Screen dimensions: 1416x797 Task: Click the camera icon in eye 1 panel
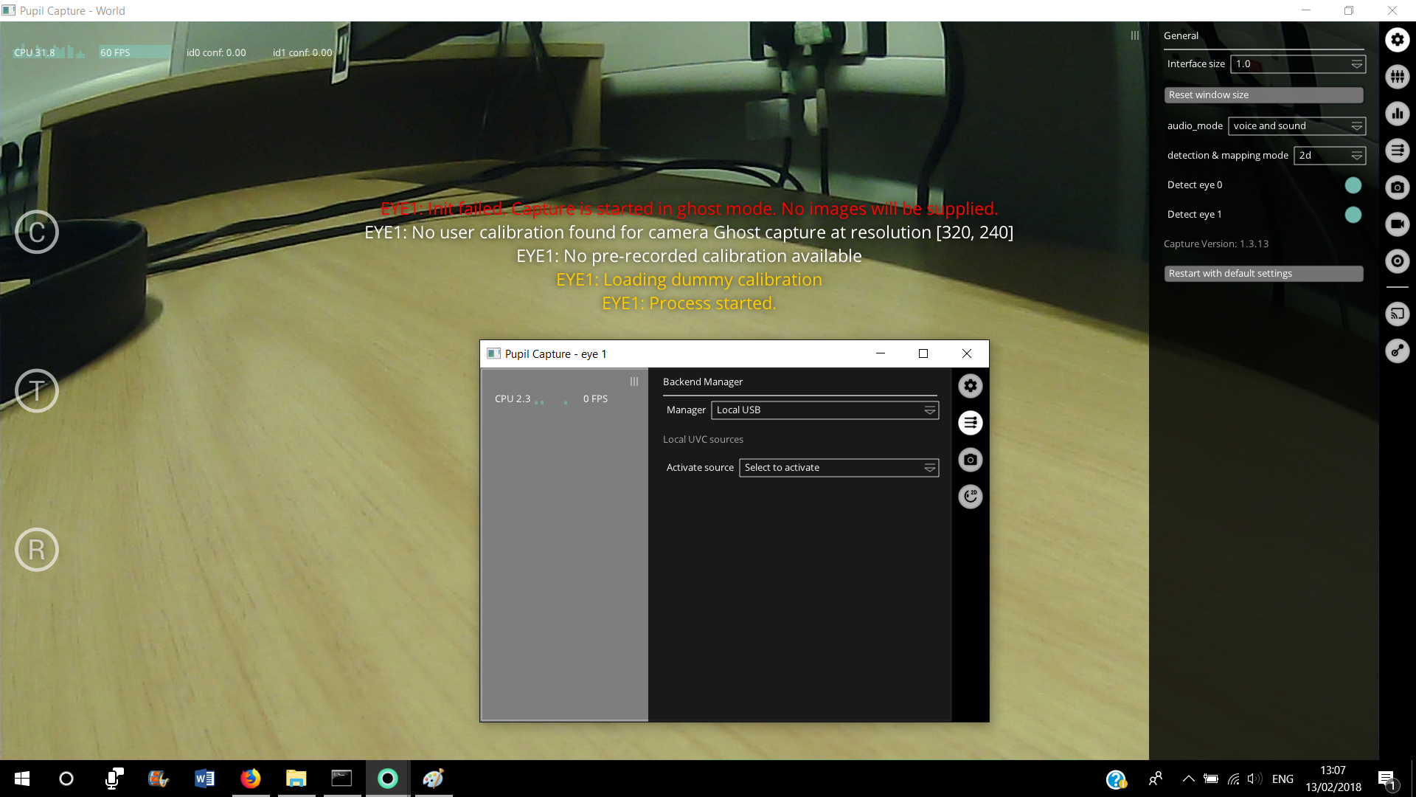(970, 459)
